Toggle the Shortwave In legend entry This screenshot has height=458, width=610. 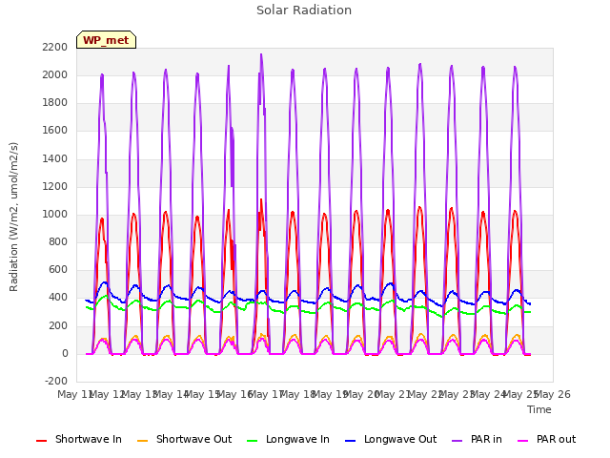(79, 439)
